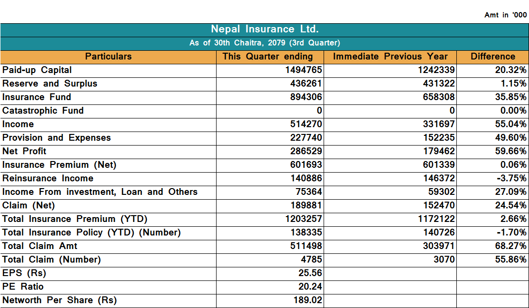Select the Immediate Previous Year column header
Viewport: 529px width, 308px height.
[390, 57]
